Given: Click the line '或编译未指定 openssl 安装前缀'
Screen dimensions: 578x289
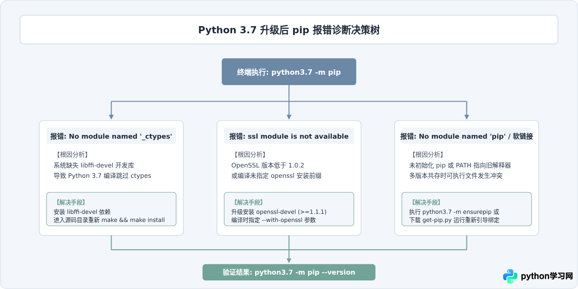Looking at the screenshot, I should (276, 176).
